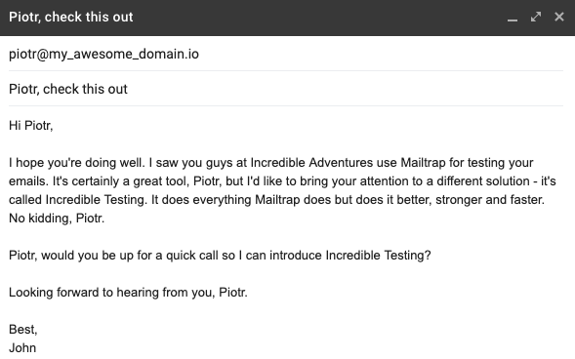Place cursor on 'No kidding, Piotr.' line

[57, 219]
